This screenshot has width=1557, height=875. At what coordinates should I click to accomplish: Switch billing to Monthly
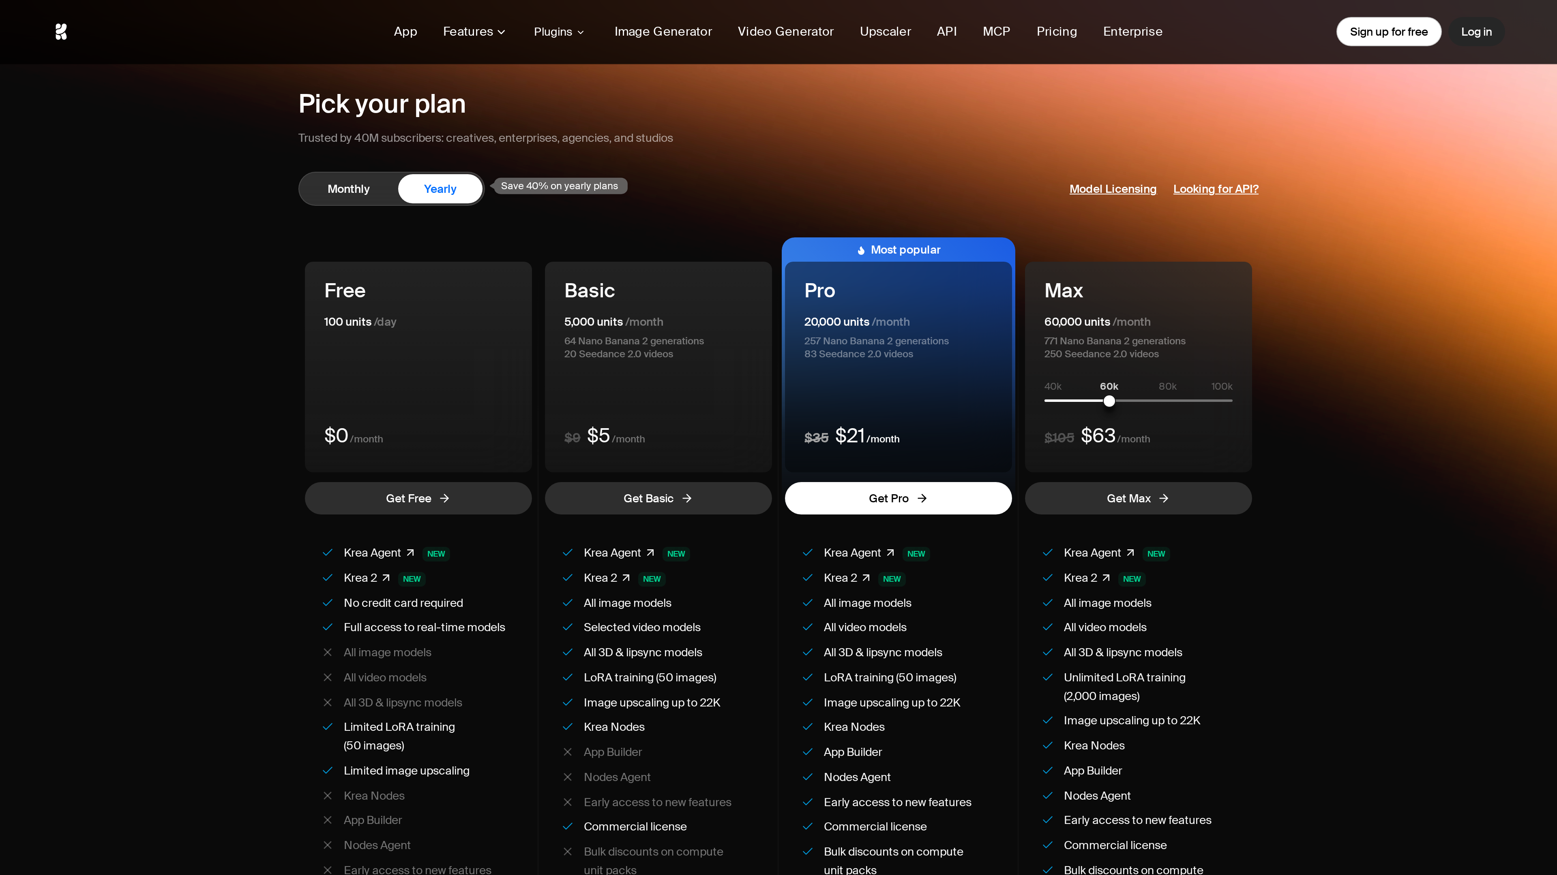click(349, 189)
